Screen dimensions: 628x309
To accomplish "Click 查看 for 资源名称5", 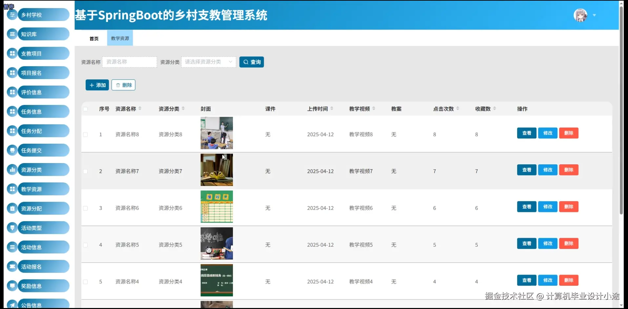I will tap(527, 243).
